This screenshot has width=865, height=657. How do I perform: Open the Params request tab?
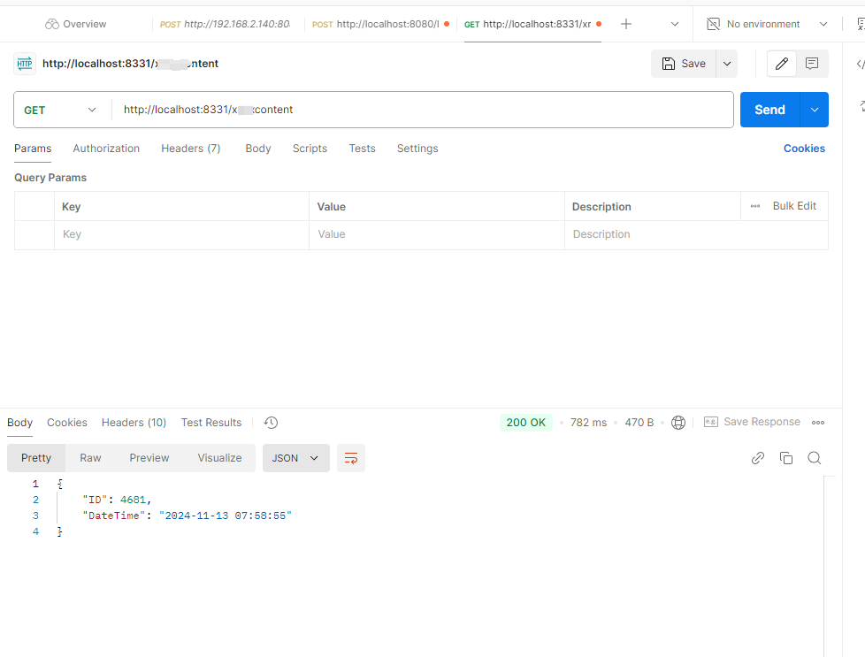[33, 149]
